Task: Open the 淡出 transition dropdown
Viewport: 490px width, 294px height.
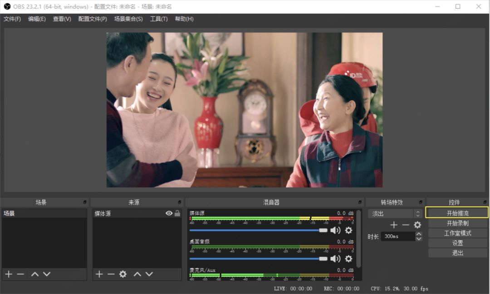Action: (x=395, y=213)
